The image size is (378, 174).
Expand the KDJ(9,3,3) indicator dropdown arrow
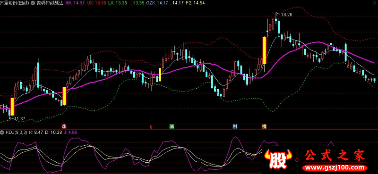2,132
